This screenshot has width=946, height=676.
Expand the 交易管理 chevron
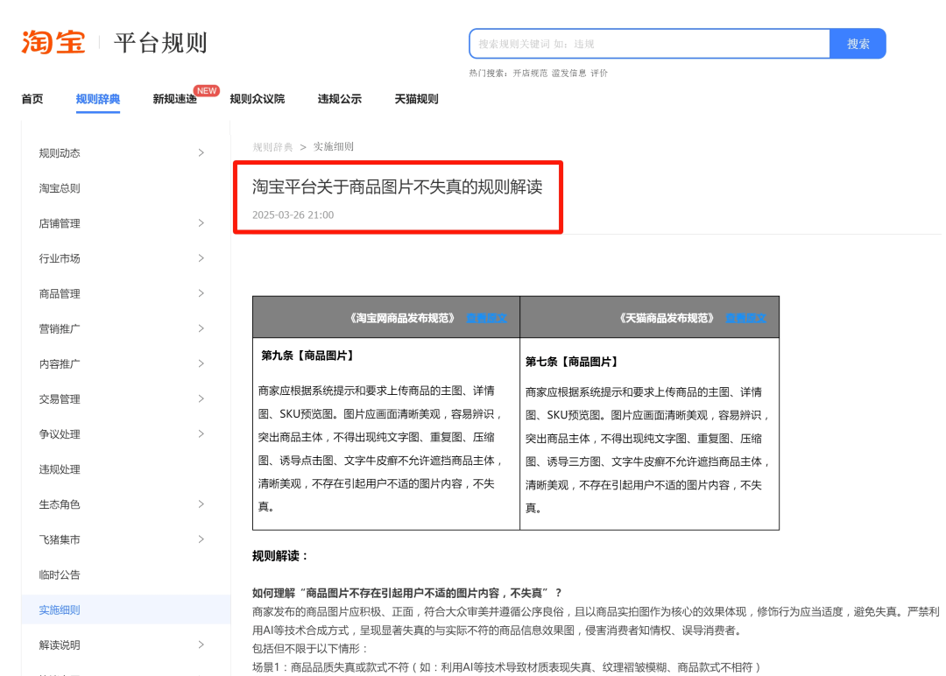[201, 398]
